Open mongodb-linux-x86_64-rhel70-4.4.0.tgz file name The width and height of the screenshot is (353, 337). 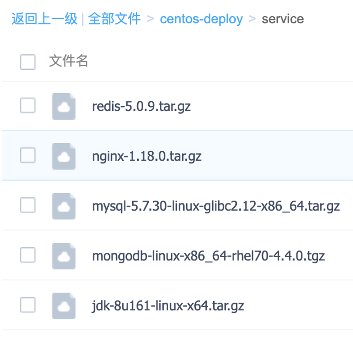(x=208, y=256)
